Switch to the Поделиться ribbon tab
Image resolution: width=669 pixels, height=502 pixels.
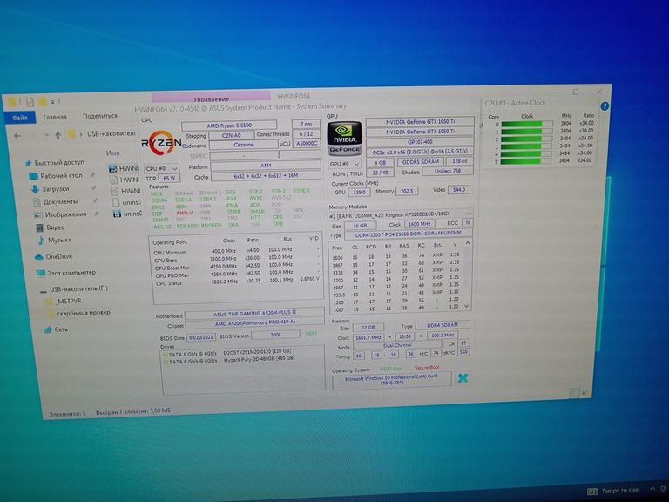[x=100, y=116]
